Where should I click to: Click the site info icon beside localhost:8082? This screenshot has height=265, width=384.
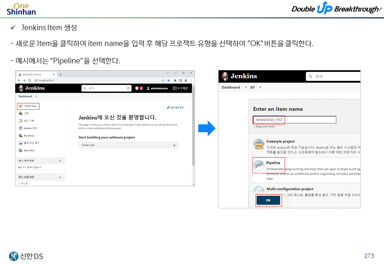click(x=36, y=81)
